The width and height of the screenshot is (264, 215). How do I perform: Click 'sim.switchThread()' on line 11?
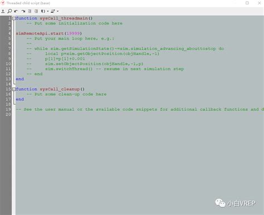tap(69, 69)
